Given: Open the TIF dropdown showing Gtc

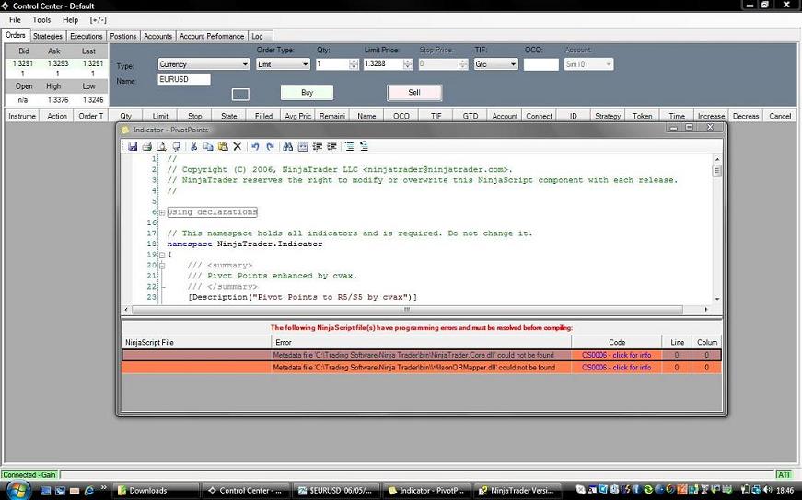Looking at the screenshot, I should (x=495, y=64).
